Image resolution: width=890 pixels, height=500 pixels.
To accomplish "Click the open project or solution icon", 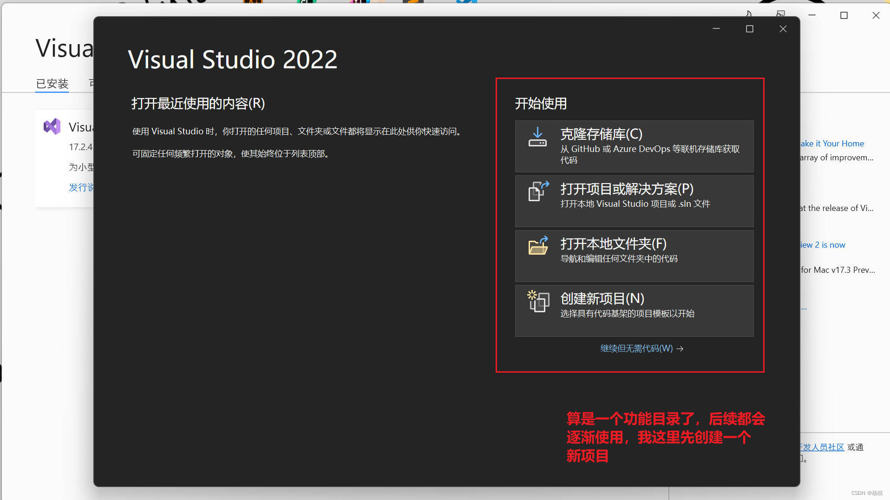I will click(x=538, y=191).
